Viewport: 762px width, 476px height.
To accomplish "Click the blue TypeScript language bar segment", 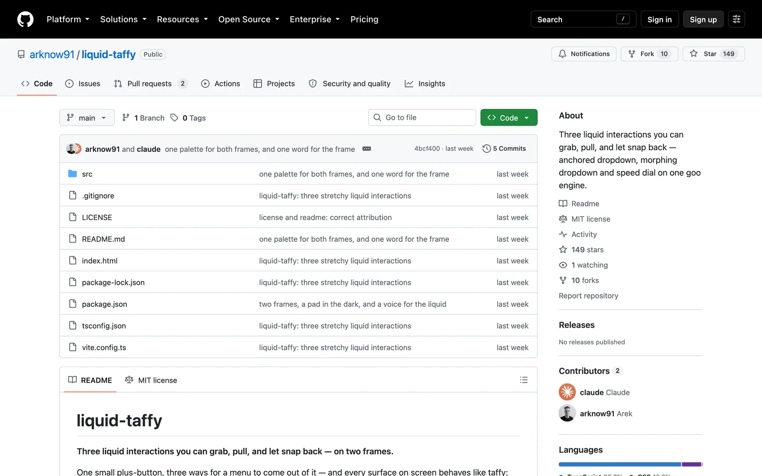I will [620, 464].
